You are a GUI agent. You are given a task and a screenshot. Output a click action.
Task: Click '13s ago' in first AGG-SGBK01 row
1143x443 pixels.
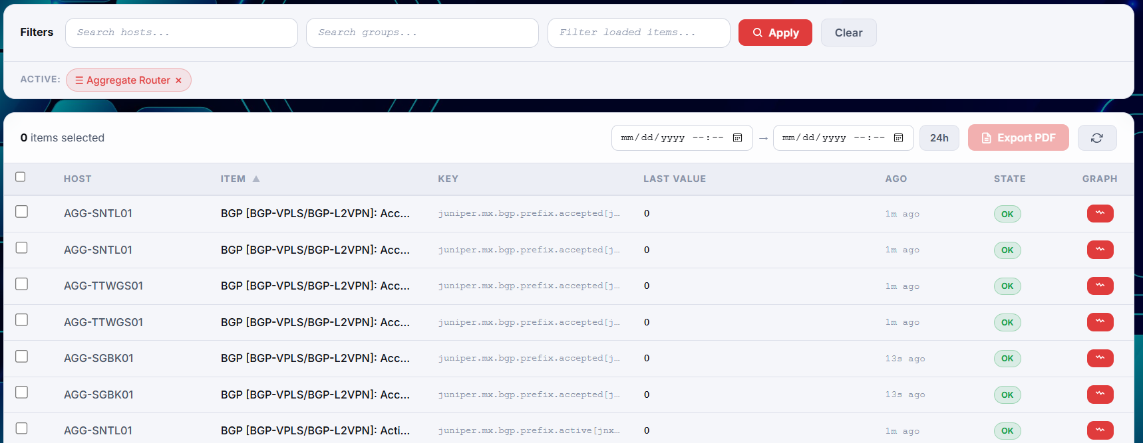tap(905, 359)
